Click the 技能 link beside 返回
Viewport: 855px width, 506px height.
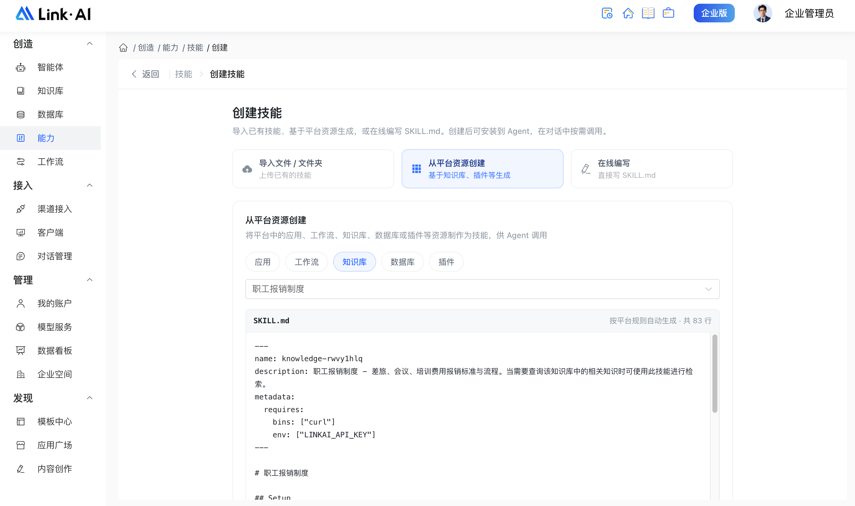coord(183,74)
